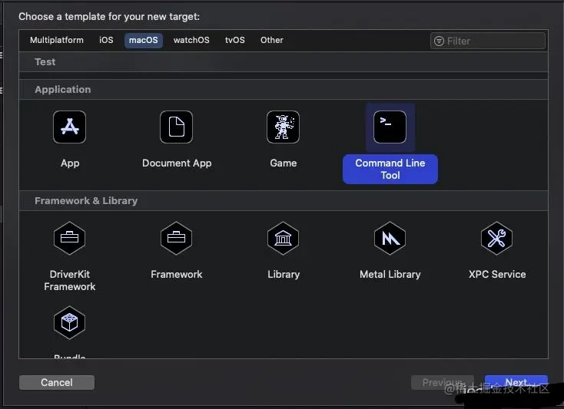This screenshot has width=564, height=409.
Task: Open the watchOS tab
Action: click(x=191, y=40)
